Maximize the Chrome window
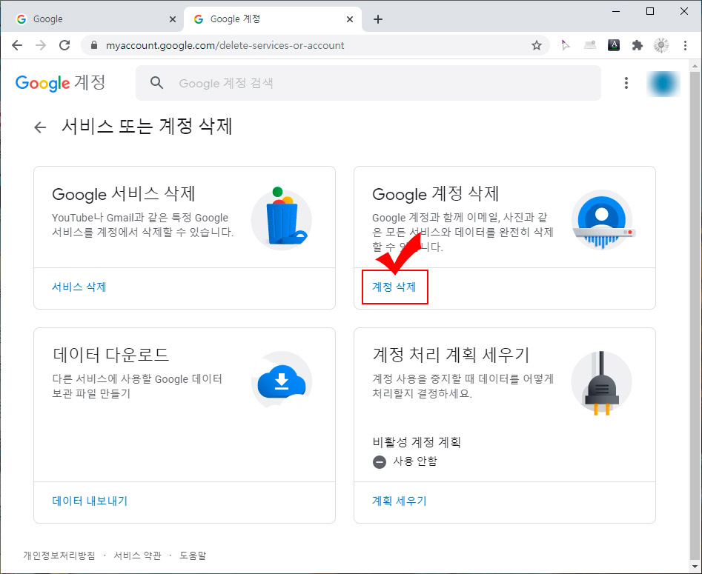Image resolution: width=702 pixels, height=574 pixels. [x=650, y=11]
